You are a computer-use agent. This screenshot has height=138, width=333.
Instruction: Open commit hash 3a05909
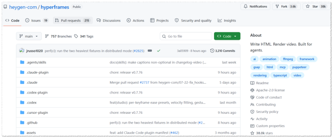click(182, 51)
